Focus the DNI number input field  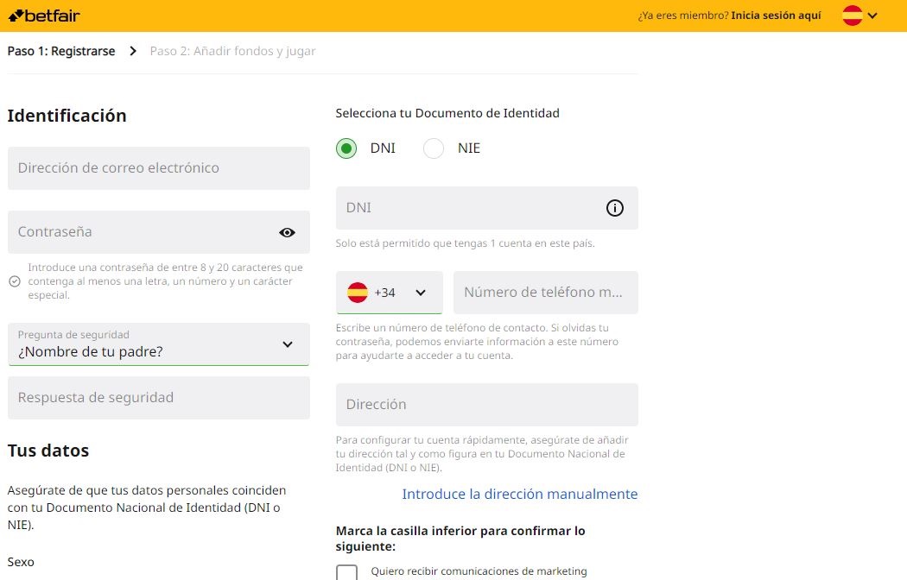[487, 208]
